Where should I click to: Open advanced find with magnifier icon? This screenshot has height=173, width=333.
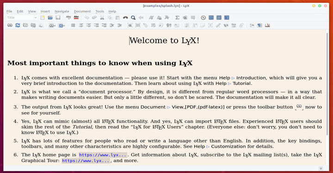pos(133,18)
